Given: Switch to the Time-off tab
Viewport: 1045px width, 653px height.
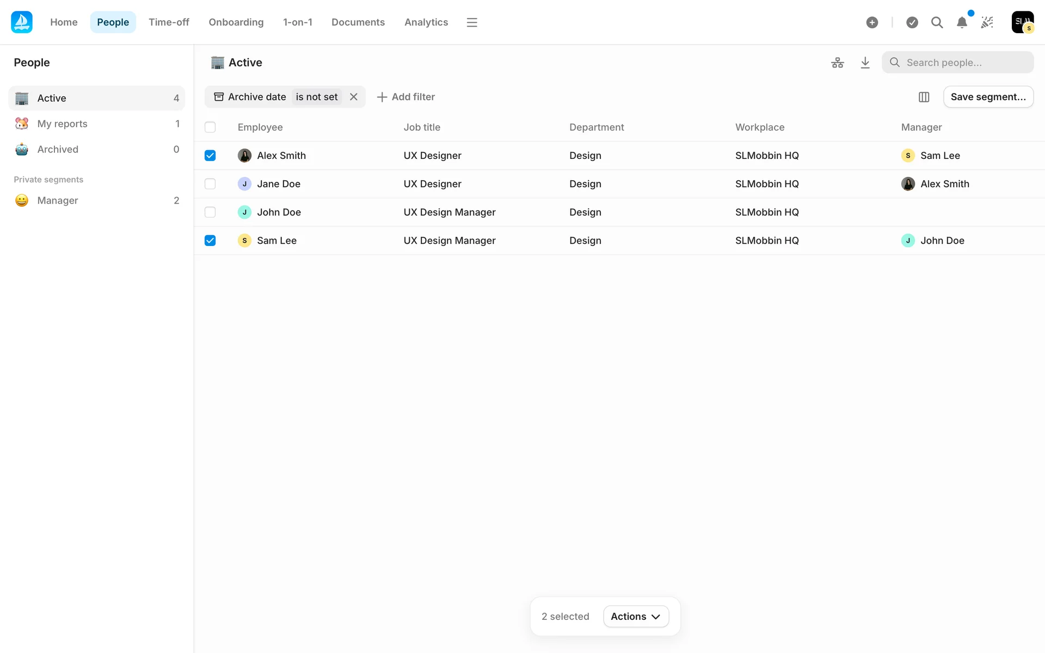Looking at the screenshot, I should 169,22.
